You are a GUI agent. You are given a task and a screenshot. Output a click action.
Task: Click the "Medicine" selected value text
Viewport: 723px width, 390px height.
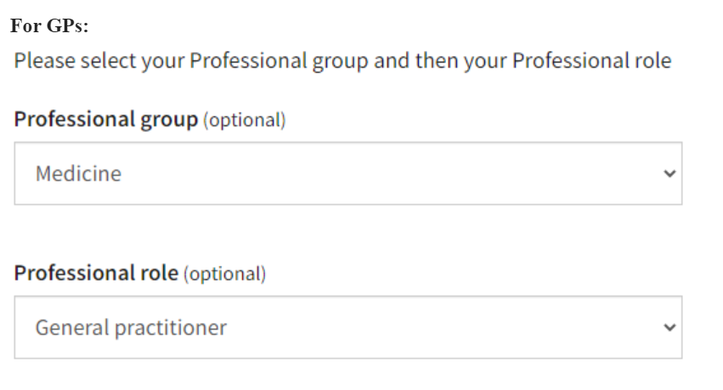coord(78,174)
